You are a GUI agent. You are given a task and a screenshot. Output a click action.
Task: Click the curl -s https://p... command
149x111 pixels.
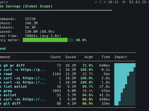tap(25, 70)
